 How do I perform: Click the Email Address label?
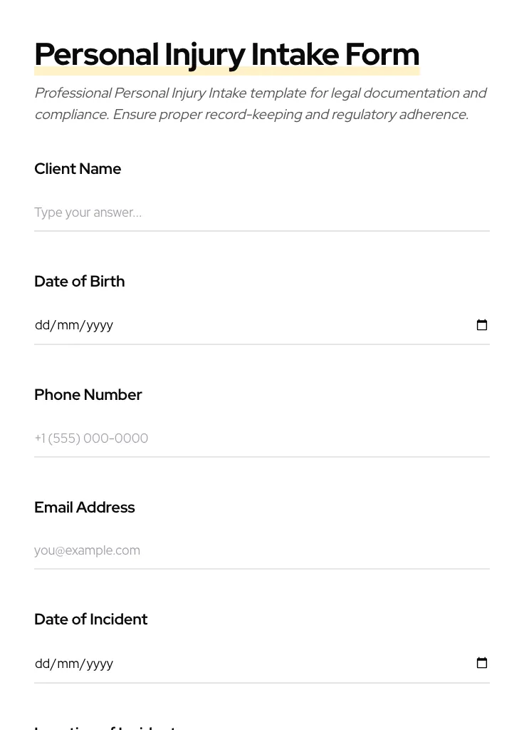(x=84, y=508)
